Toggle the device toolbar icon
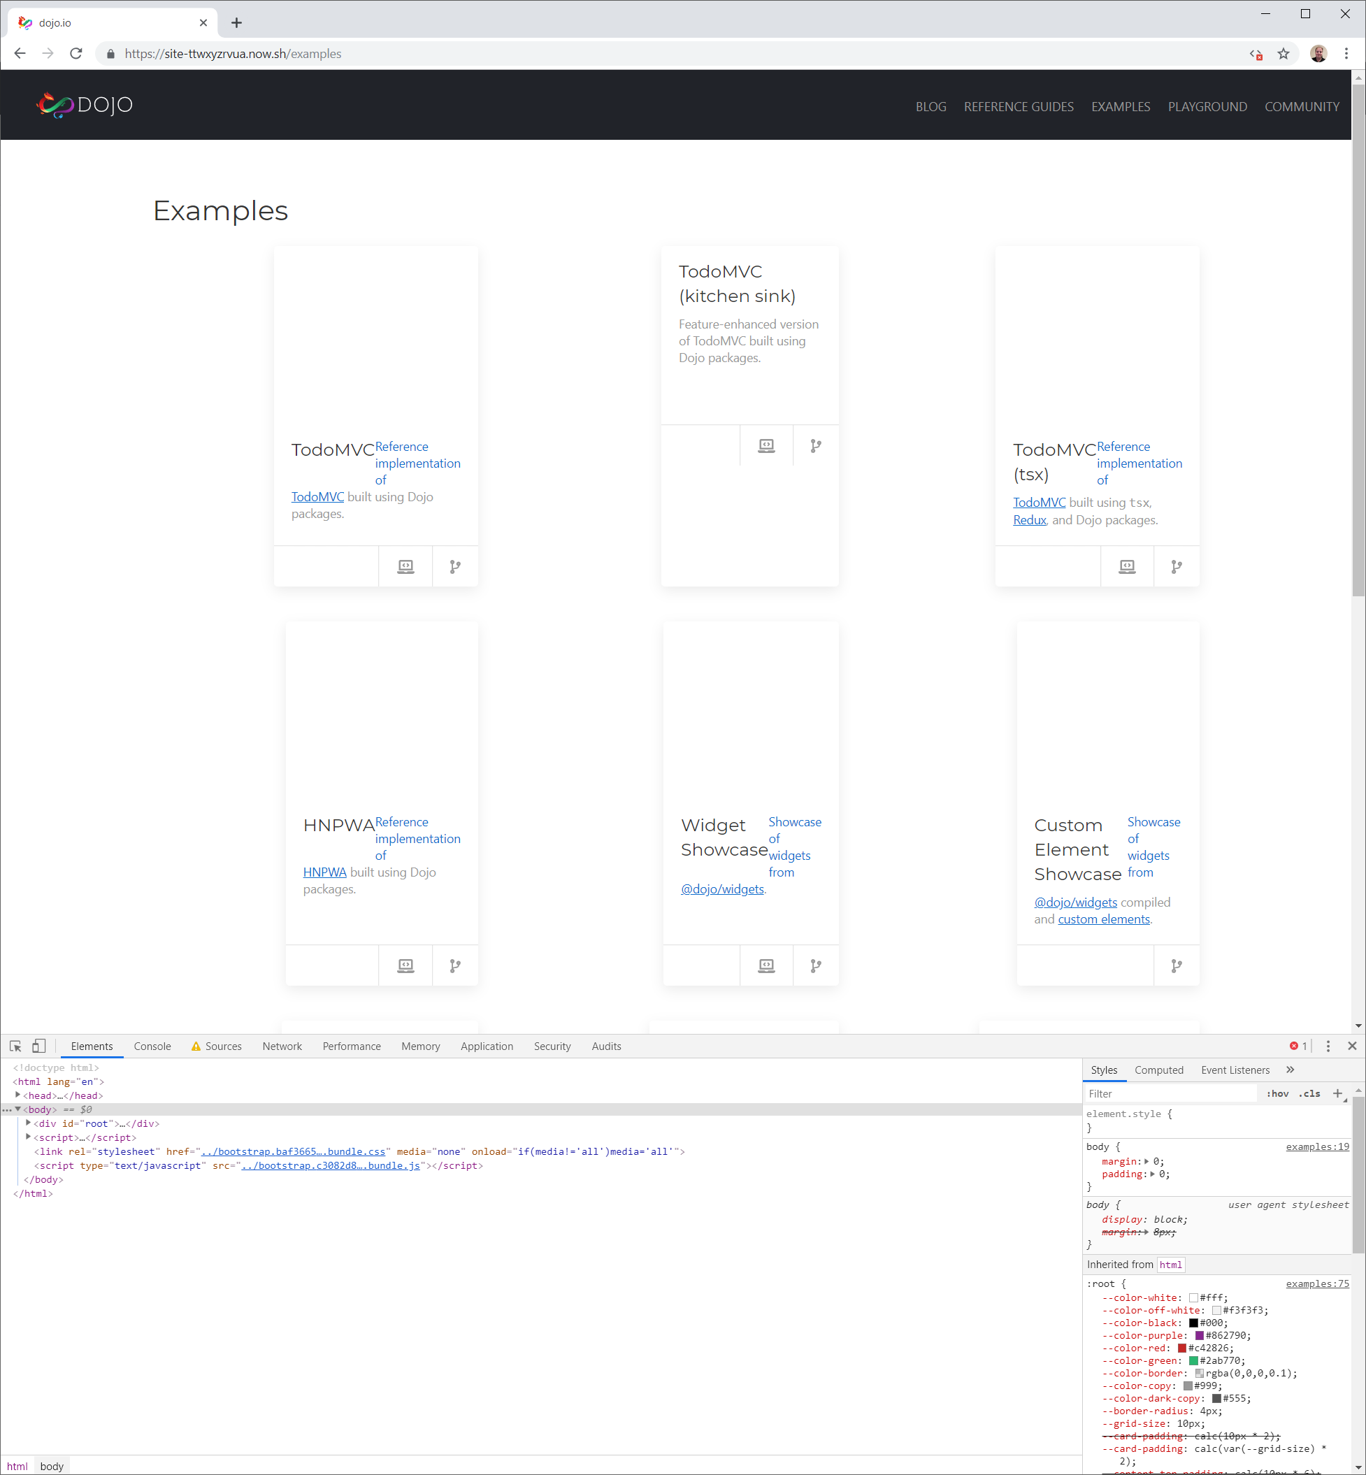 pos(39,1046)
